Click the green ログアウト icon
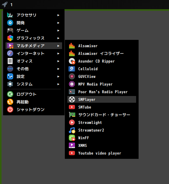The image size is (169, 184). 10,94
